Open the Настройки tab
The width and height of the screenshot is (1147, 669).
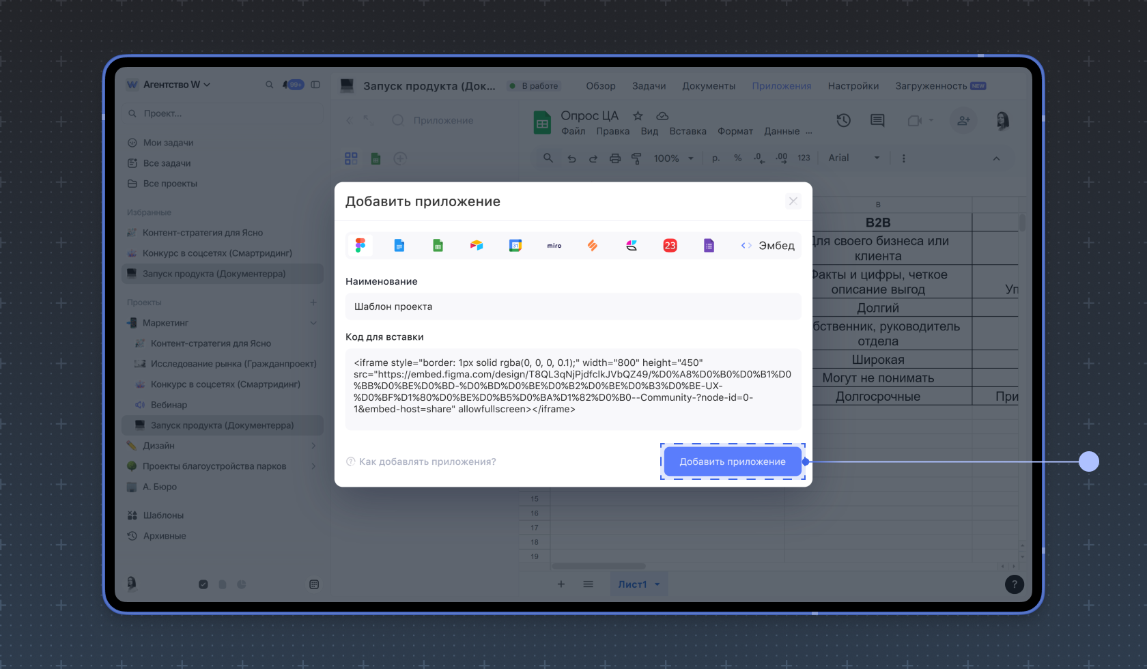853,86
